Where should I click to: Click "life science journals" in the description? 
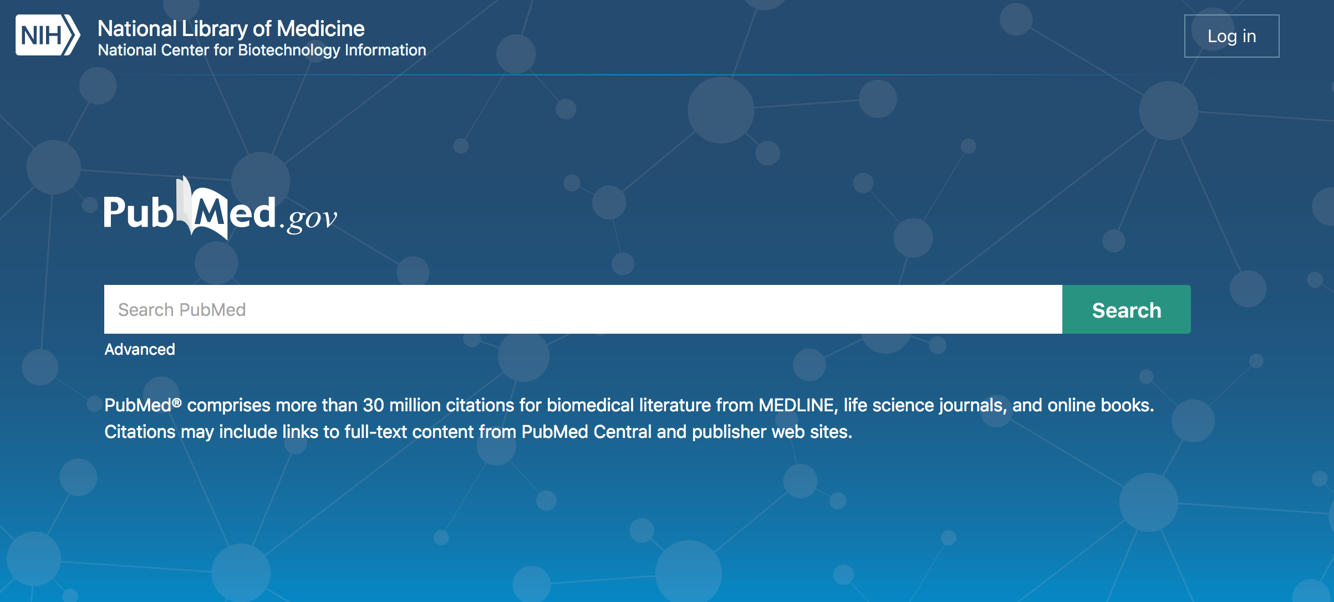pos(924,406)
